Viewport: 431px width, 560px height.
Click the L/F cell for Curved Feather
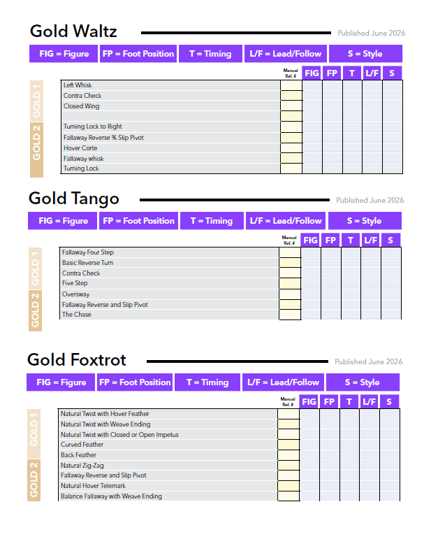coord(370,445)
